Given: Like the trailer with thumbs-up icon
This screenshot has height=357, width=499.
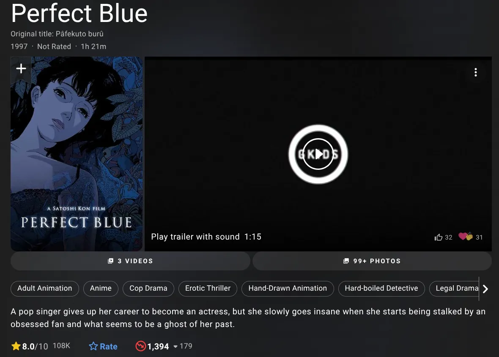Looking at the screenshot, I should [x=438, y=237].
